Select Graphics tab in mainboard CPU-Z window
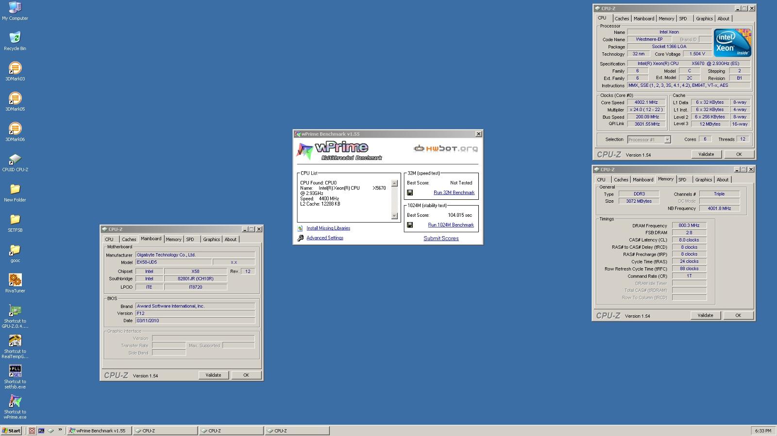 (211, 240)
